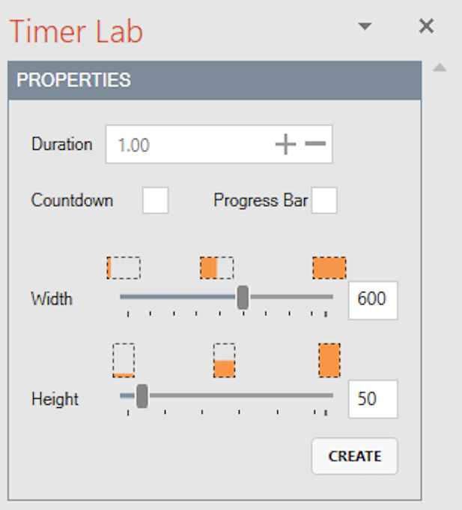
Task: Select the medium height preset icon
Action: 224,360
